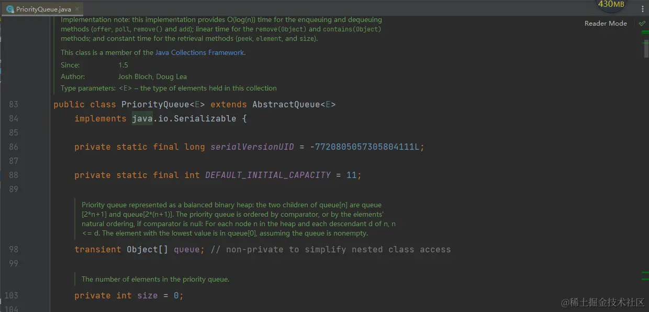The width and height of the screenshot is (649, 312).
Task: Click line number 88 in the gutter
Action: (x=14, y=175)
